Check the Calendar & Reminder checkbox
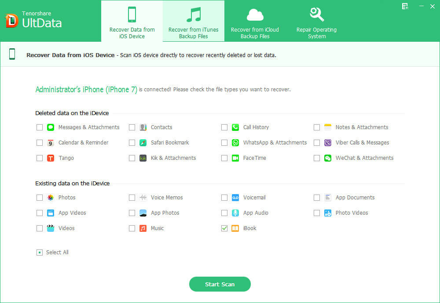The height and width of the screenshot is (303, 440). click(40, 143)
